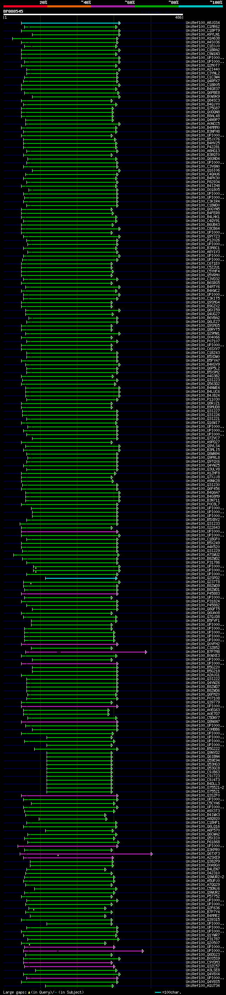Select the UniRef100_C1E0J0 label
Screen dimensions: 226x995
tap(202, 46)
